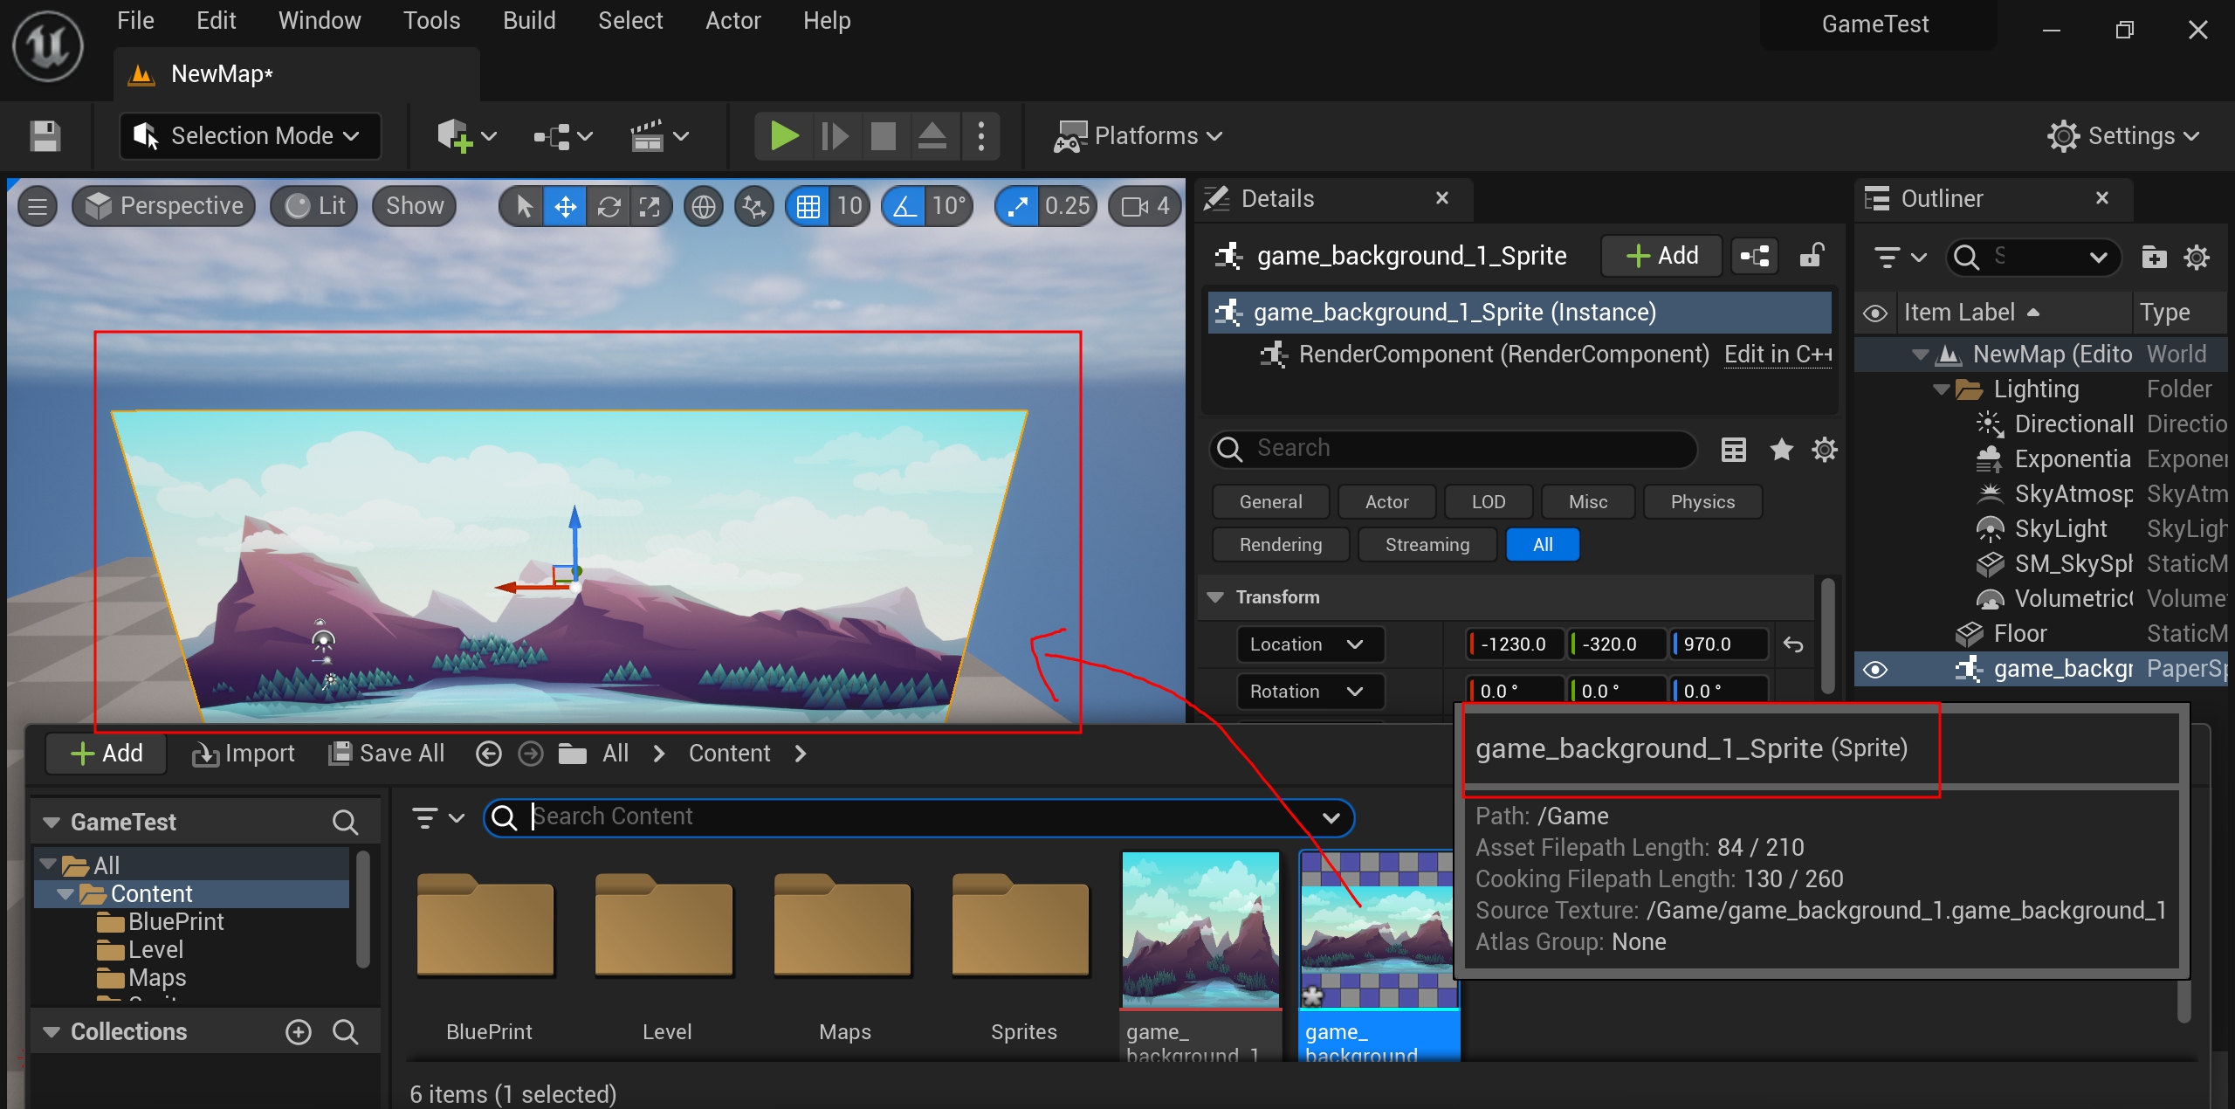This screenshot has width=2235, height=1109.
Task: Click the Edit in C++ link
Action: (1778, 355)
